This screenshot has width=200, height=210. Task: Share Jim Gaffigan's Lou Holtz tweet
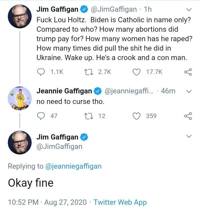(188, 72)
